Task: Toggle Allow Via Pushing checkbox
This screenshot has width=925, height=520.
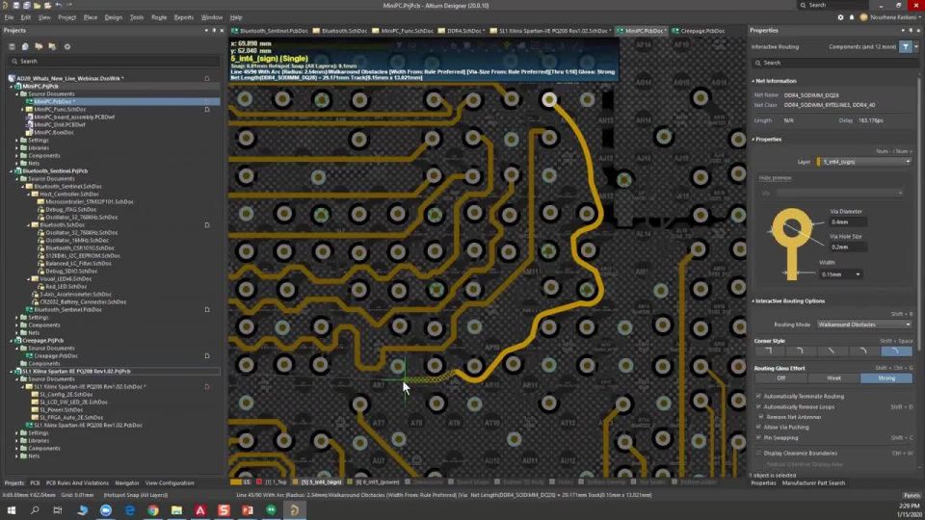Action: pyautogui.click(x=758, y=427)
